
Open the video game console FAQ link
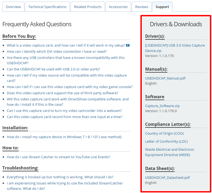pyautogui.click(x=70, y=87)
